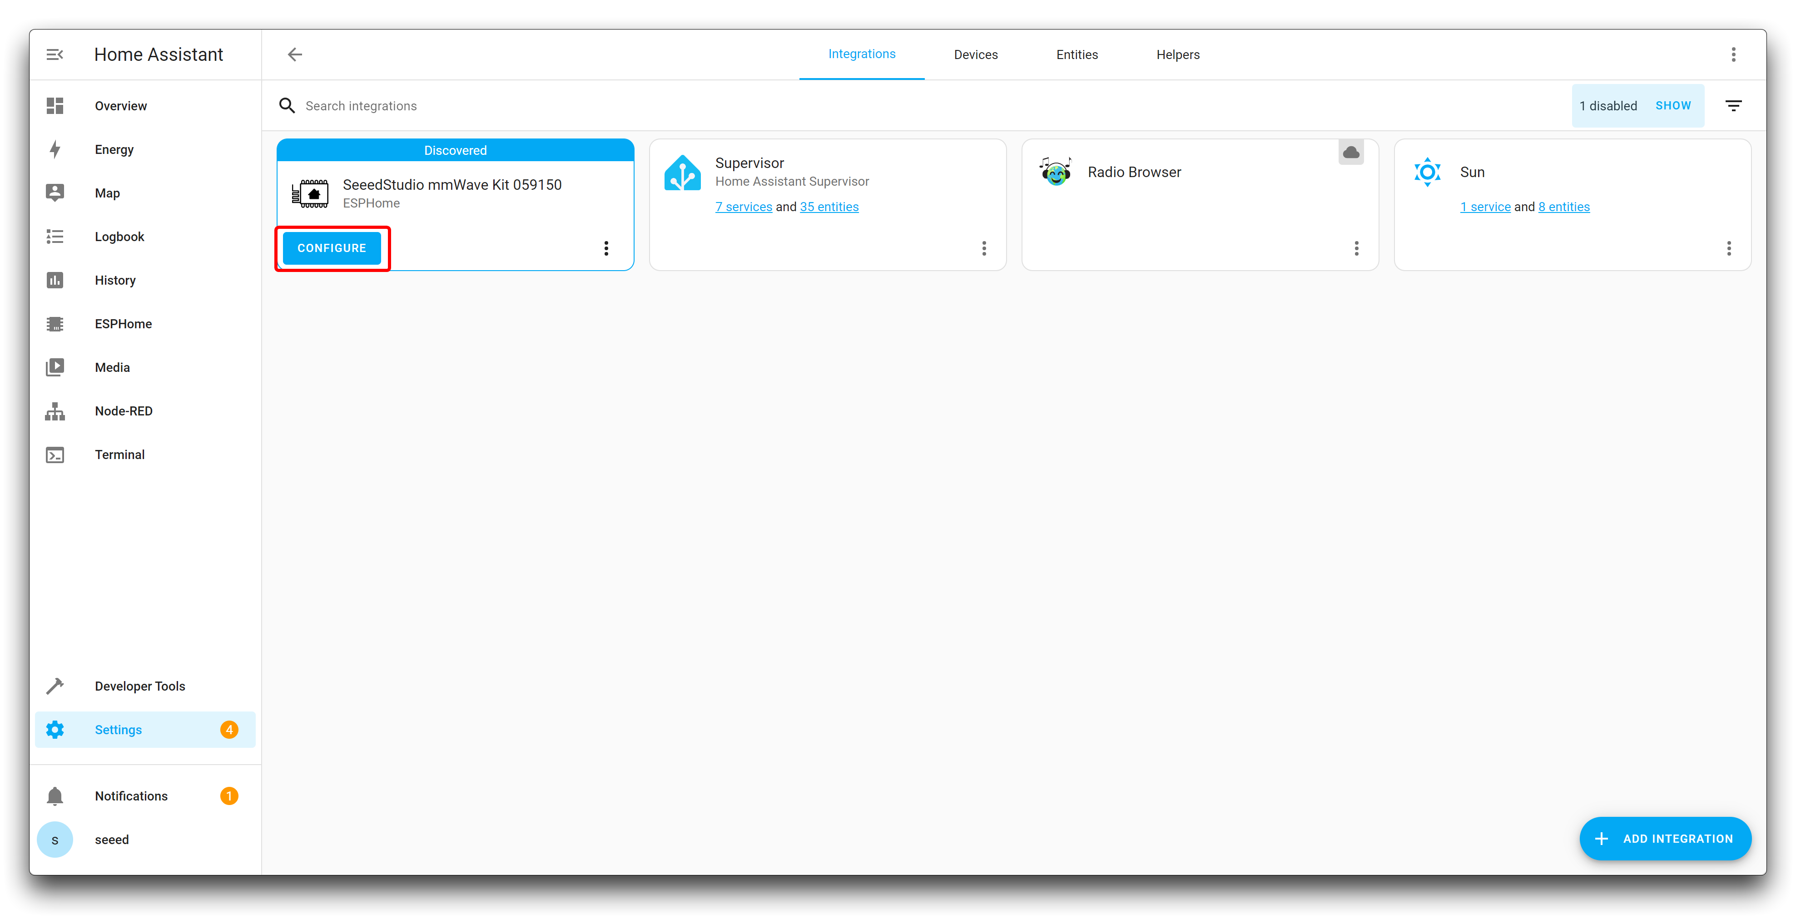Open the filter menu icon
Image resolution: width=1796 pixels, height=919 pixels.
[1733, 106]
